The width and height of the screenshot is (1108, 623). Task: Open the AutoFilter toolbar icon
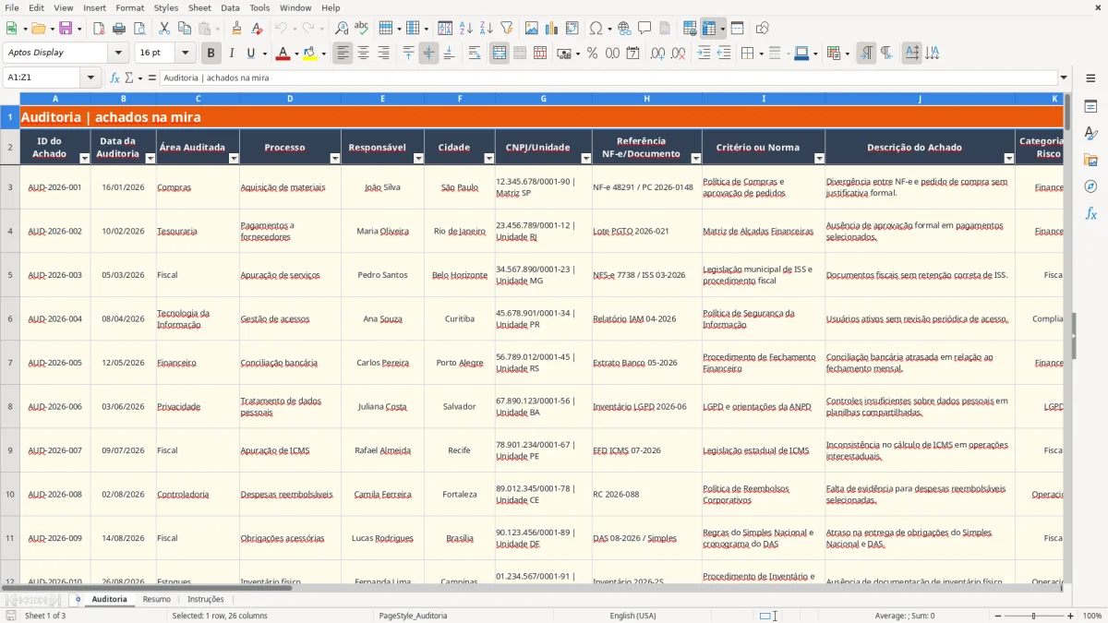tap(506, 29)
